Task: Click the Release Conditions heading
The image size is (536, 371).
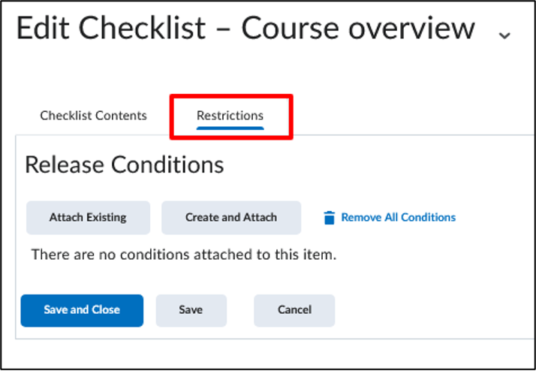Action: [x=125, y=164]
